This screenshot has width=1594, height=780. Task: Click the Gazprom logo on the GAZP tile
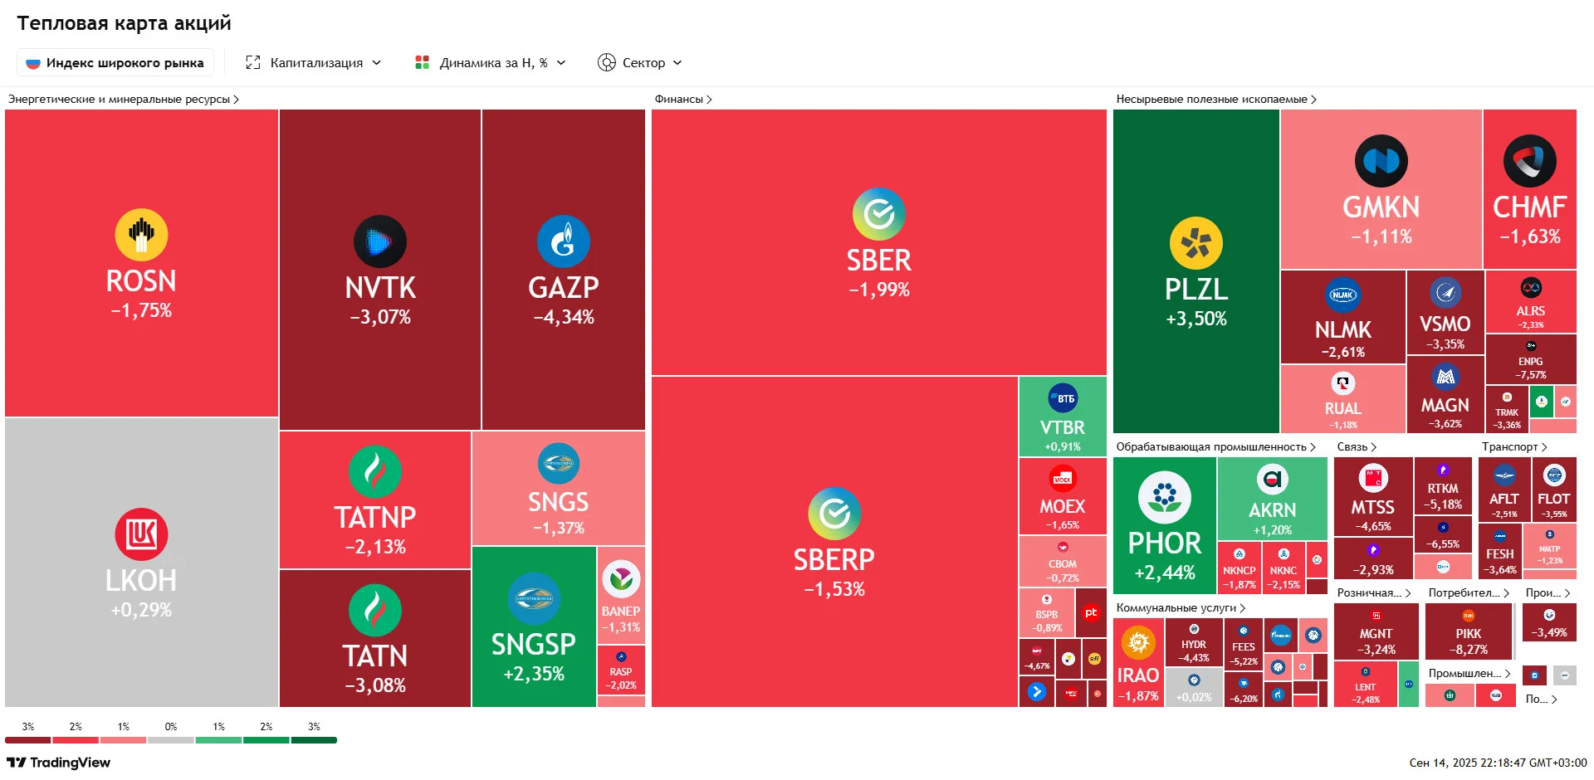pyautogui.click(x=564, y=241)
